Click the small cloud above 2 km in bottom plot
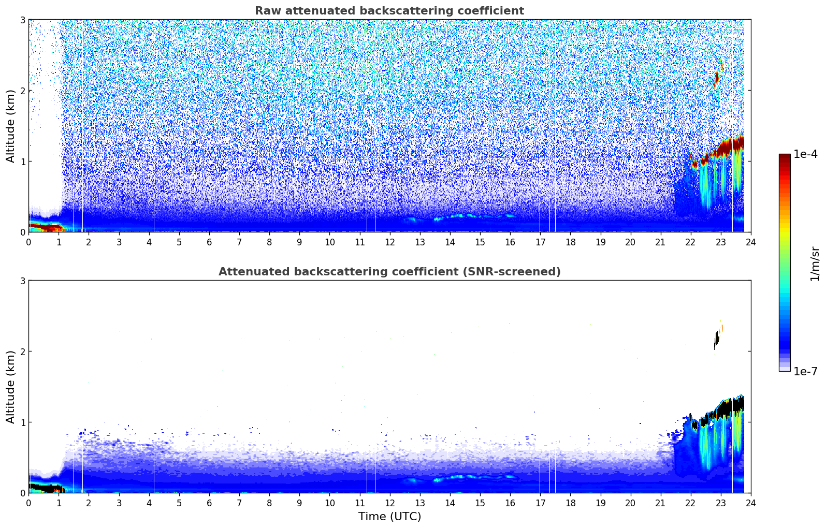Image resolution: width=826 pixels, height=528 pixels. click(717, 339)
